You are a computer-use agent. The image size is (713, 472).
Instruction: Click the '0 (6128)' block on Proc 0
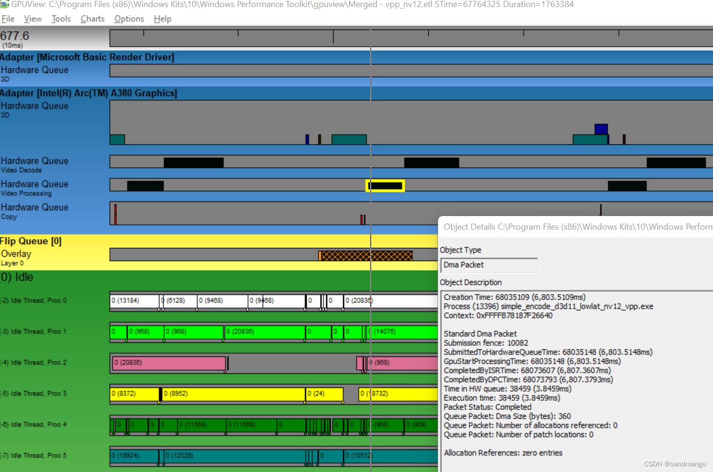pyautogui.click(x=179, y=301)
